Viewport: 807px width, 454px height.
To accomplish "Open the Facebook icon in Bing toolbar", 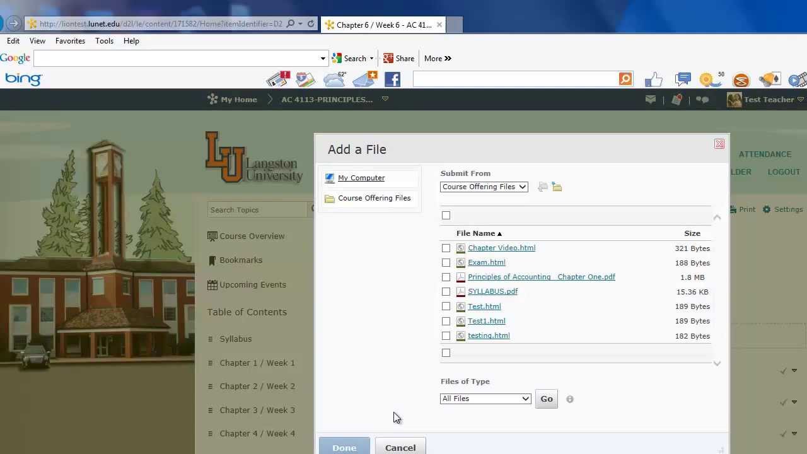I will pos(392,79).
